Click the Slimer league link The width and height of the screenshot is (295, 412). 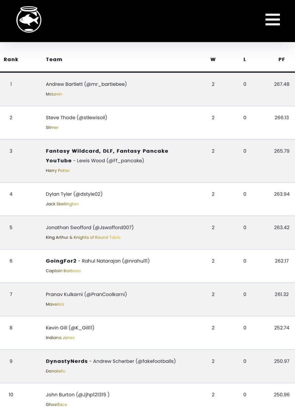pyautogui.click(x=52, y=127)
